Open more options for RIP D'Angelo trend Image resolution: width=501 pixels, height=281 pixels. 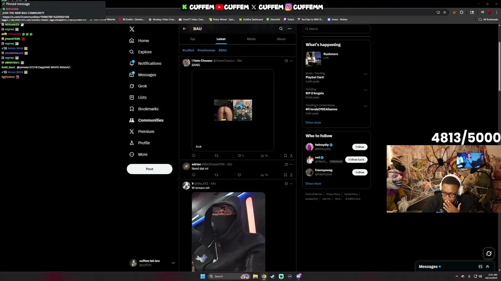point(366,90)
